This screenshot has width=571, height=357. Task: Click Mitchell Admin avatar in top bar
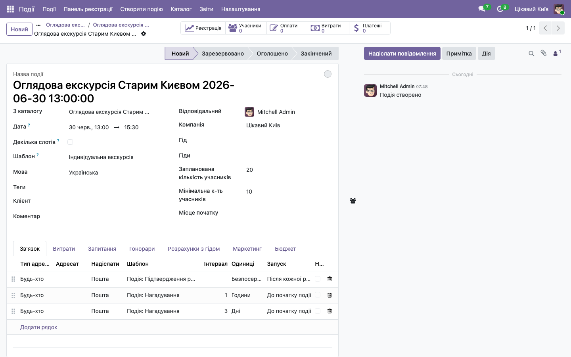pyautogui.click(x=559, y=9)
